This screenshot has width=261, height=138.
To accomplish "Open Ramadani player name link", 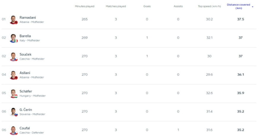I will point(28,17).
